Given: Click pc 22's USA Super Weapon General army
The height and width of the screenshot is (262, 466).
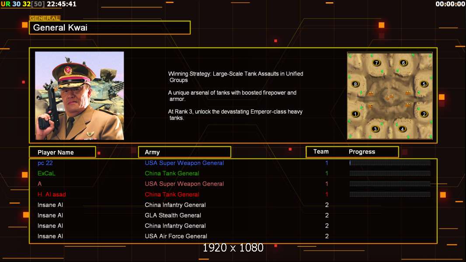Looking at the screenshot, I should click(184, 163).
